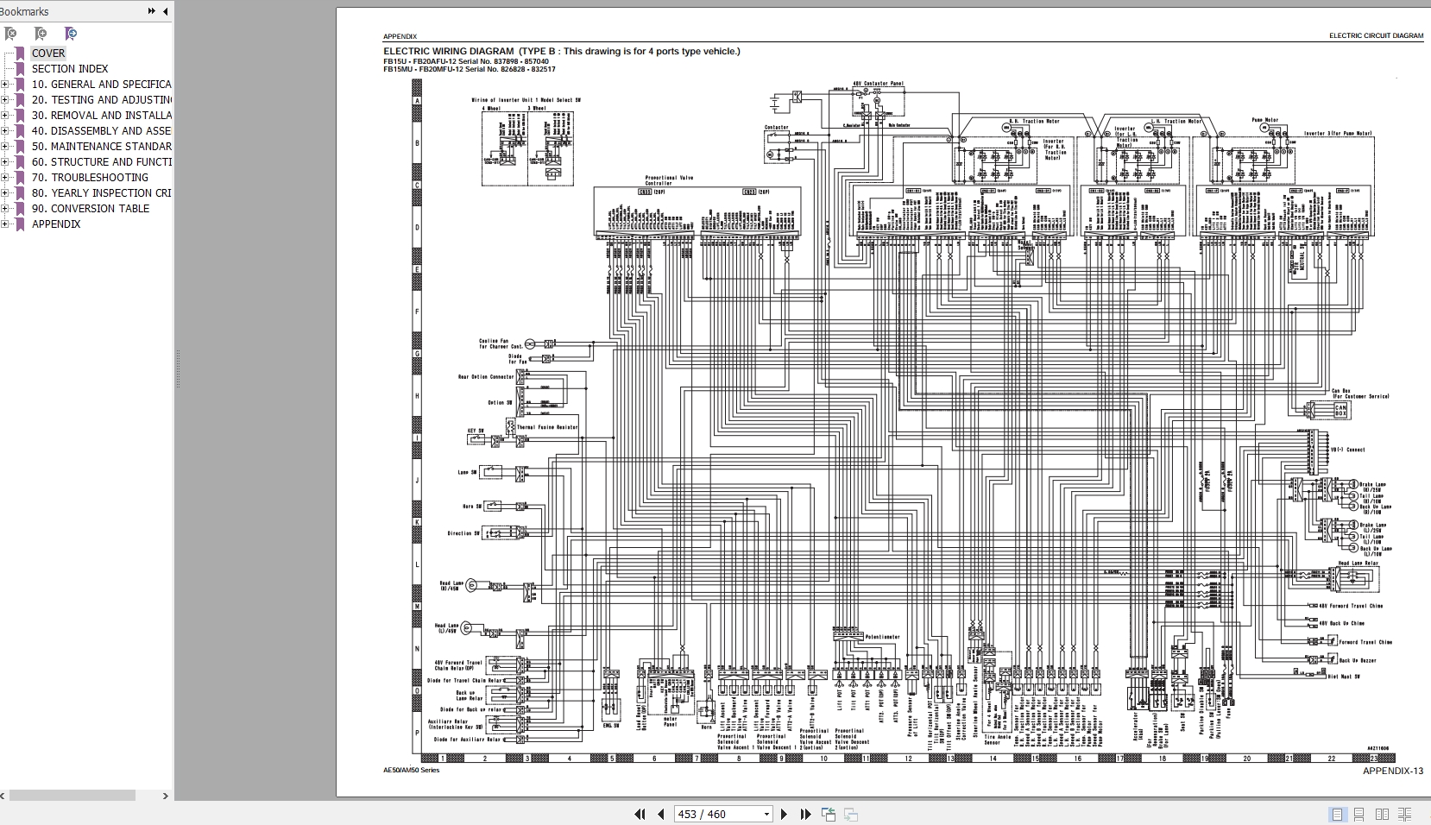Open the 80. YEARLY INSPECTION CRI bookmark
Viewport: 1431px width, 825px height.
(x=101, y=192)
